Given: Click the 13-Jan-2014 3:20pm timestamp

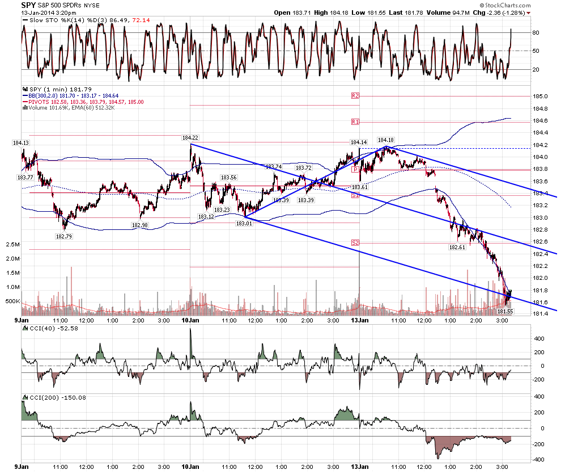Looking at the screenshot, I should click(x=49, y=13).
